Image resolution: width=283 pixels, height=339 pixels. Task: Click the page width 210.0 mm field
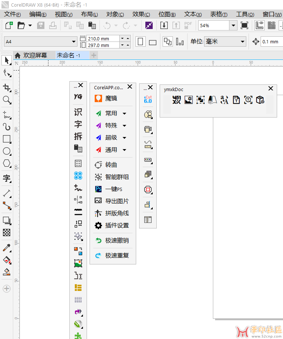[x=103, y=39]
